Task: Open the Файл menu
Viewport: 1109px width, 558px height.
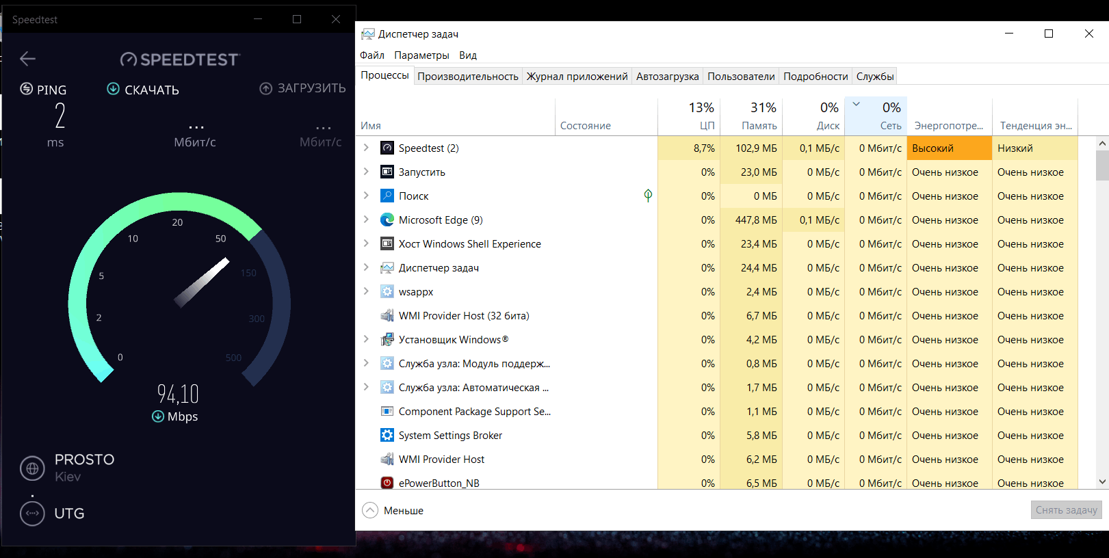Action: pyautogui.click(x=372, y=55)
